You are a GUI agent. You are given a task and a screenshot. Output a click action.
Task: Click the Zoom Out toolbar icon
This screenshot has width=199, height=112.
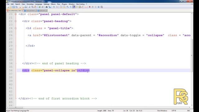(57, 7)
